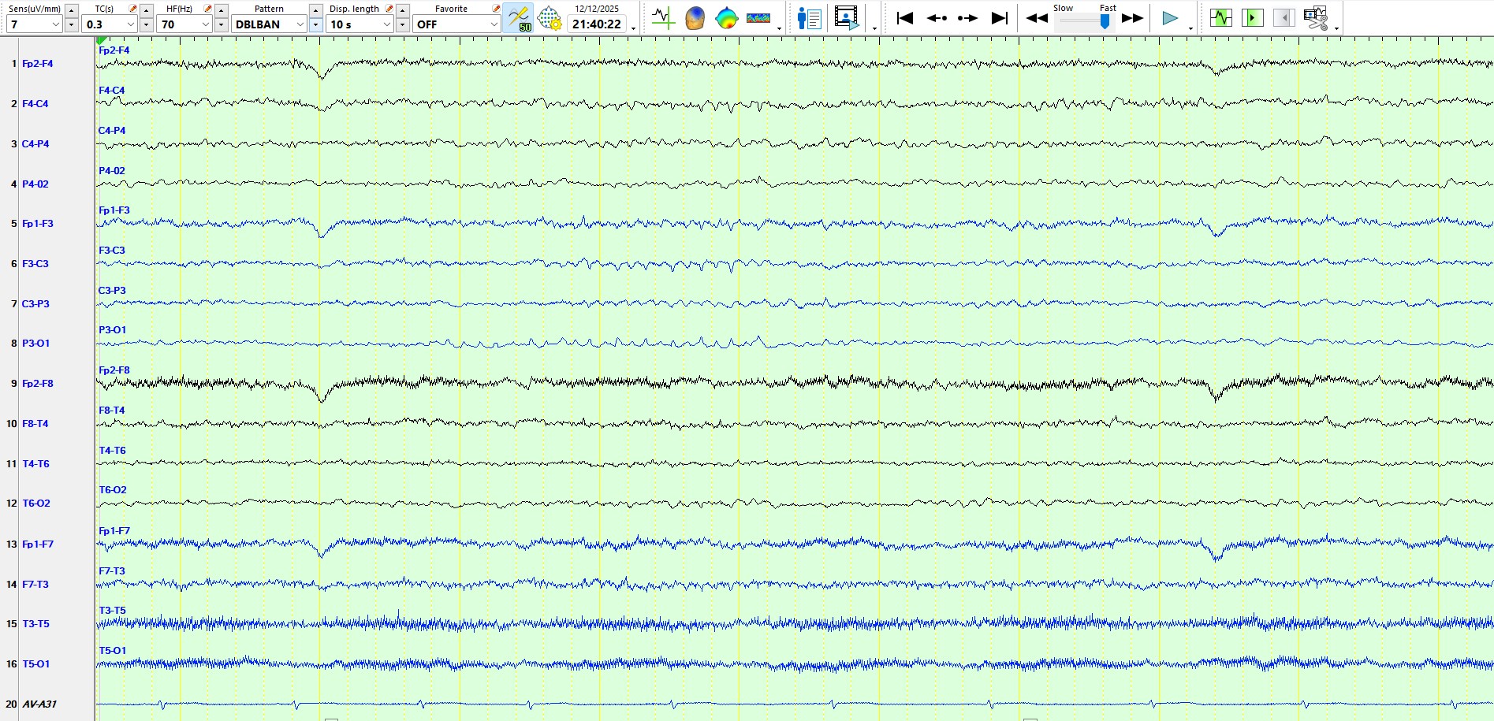Open the TC(s) dropdown showing 0.3
Image resolution: width=1494 pixels, height=721 pixels.
click(110, 24)
